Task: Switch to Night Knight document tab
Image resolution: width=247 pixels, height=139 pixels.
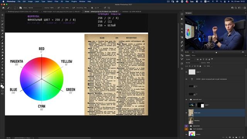Action: click(62, 12)
